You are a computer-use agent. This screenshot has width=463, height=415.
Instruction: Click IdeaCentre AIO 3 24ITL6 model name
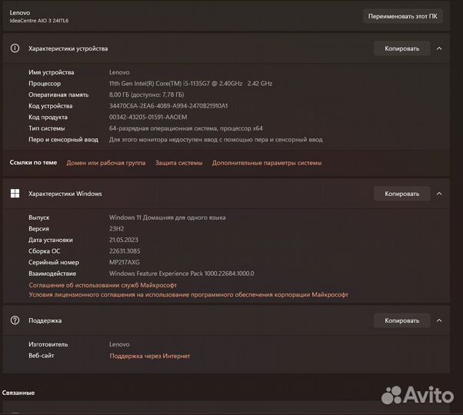pyautogui.click(x=39, y=21)
